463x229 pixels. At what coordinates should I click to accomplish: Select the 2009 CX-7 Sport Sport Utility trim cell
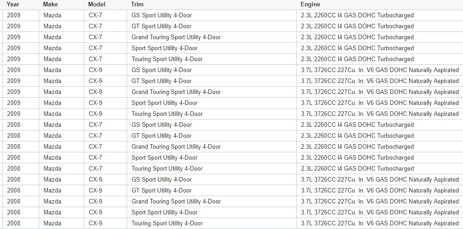(x=212, y=48)
